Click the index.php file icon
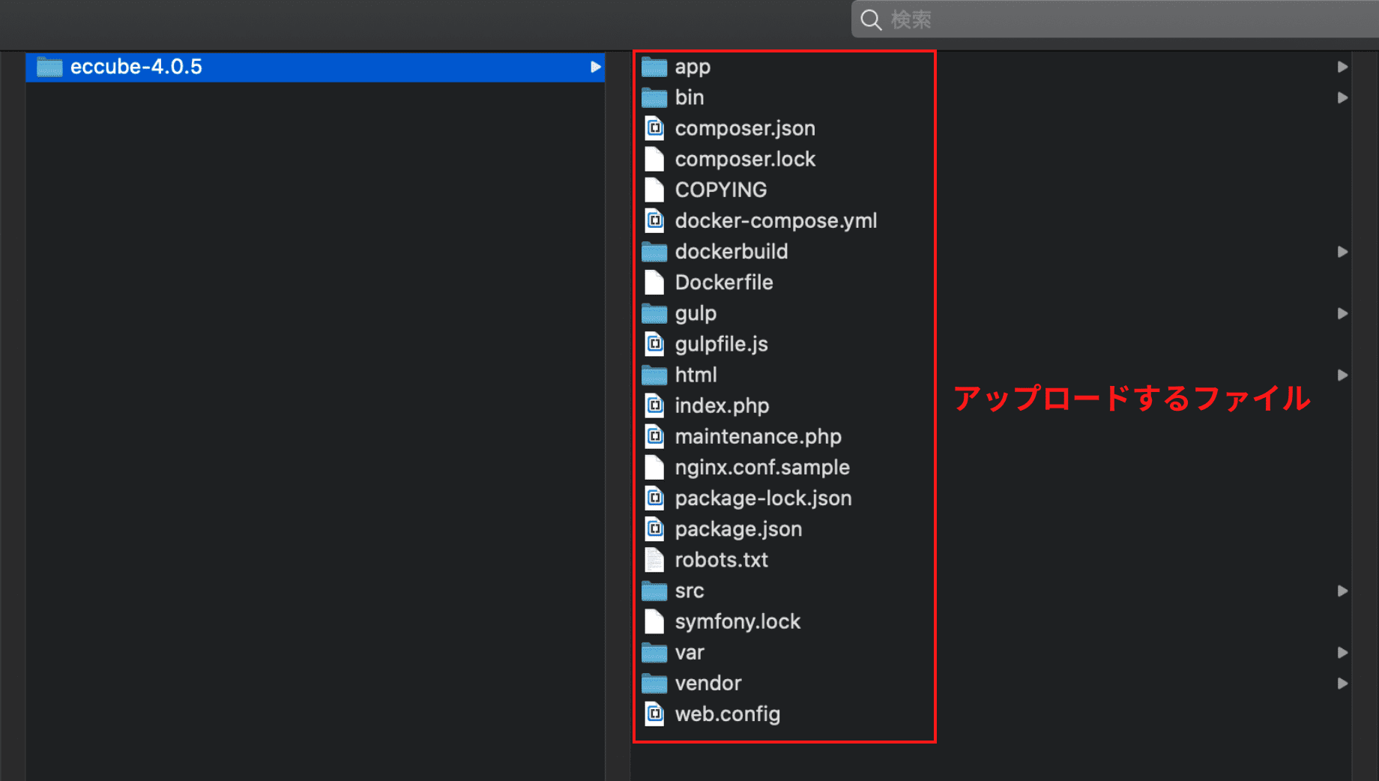Screen dimensions: 1379x781 pos(654,406)
